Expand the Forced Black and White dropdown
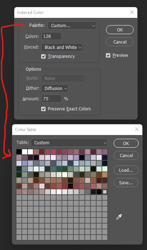Image resolution: width=147 pixels, height=250 pixels. click(x=62, y=47)
